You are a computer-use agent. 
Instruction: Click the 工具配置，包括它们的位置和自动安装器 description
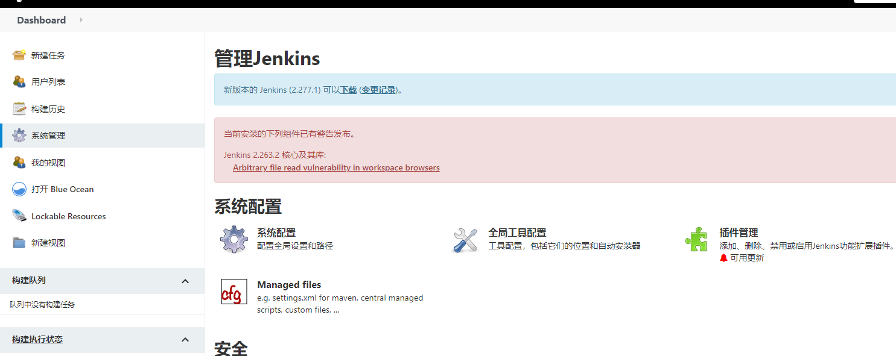(x=564, y=246)
